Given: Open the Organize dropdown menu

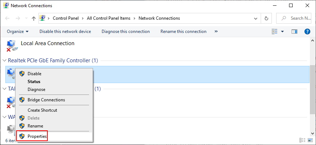Looking at the screenshot, I should coord(18,32).
